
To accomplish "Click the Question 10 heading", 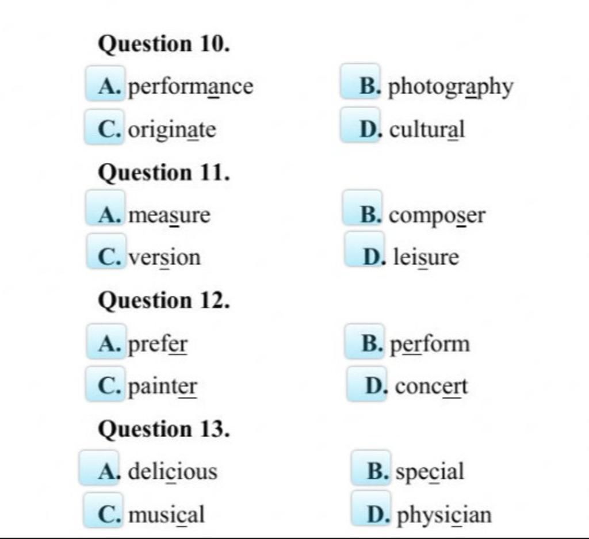I will click(164, 44).
